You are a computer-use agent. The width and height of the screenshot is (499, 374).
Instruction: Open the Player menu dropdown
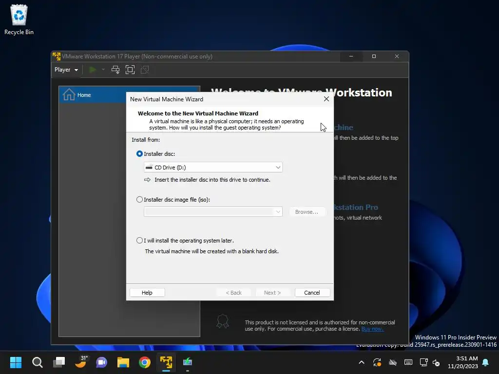[66, 70]
